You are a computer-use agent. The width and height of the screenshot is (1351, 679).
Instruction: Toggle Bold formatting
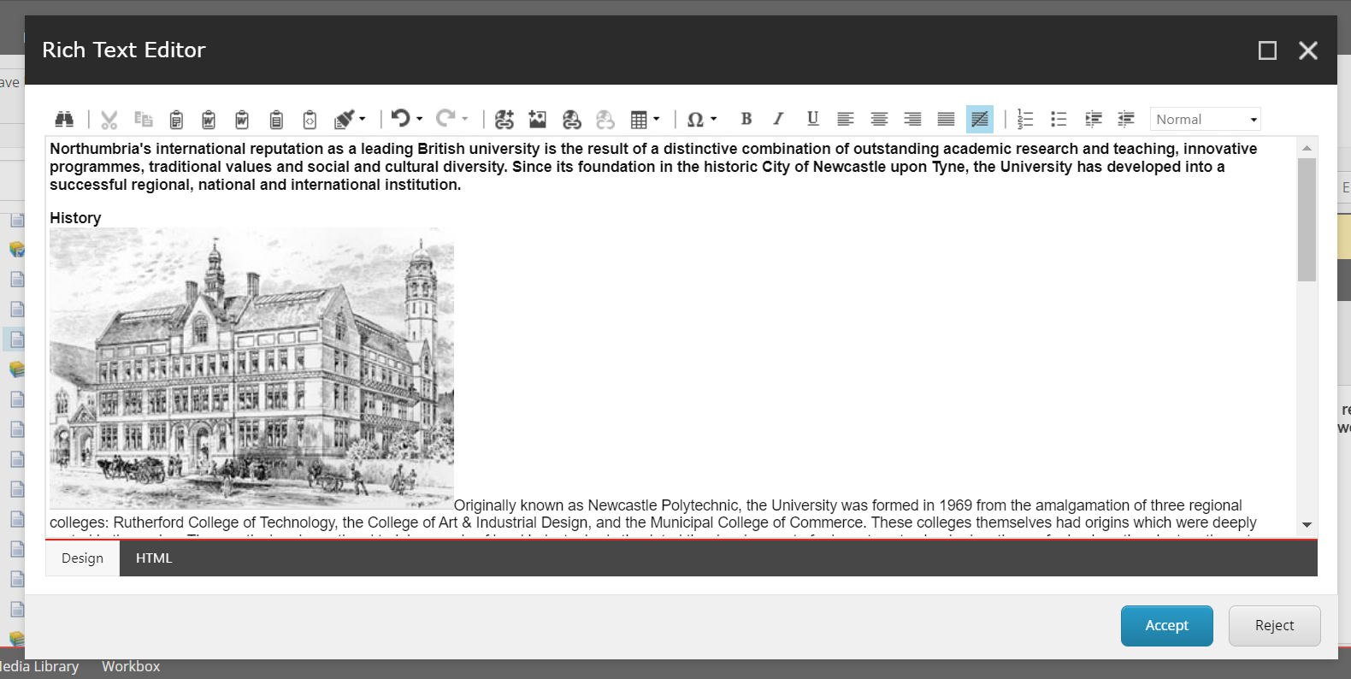point(746,119)
